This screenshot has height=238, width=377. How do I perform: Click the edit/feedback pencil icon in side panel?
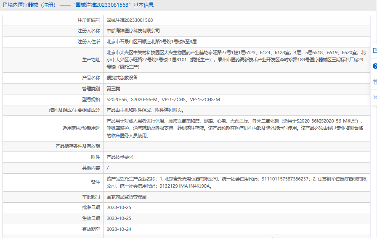[x=375, y=51]
